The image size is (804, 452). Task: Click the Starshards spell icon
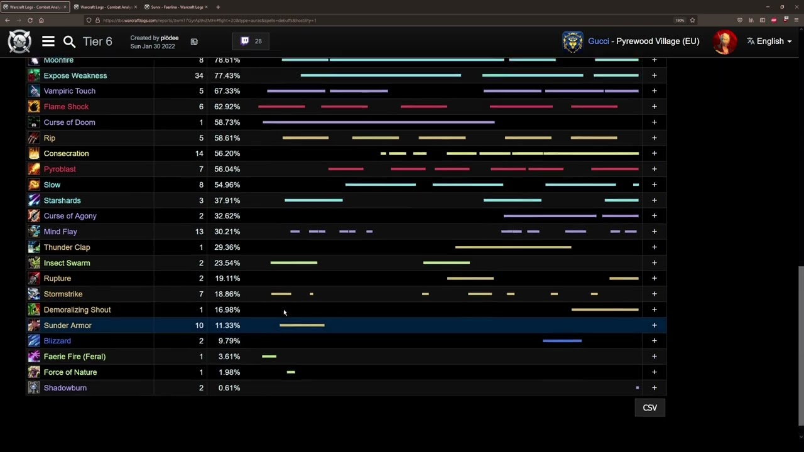pyautogui.click(x=34, y=200)
